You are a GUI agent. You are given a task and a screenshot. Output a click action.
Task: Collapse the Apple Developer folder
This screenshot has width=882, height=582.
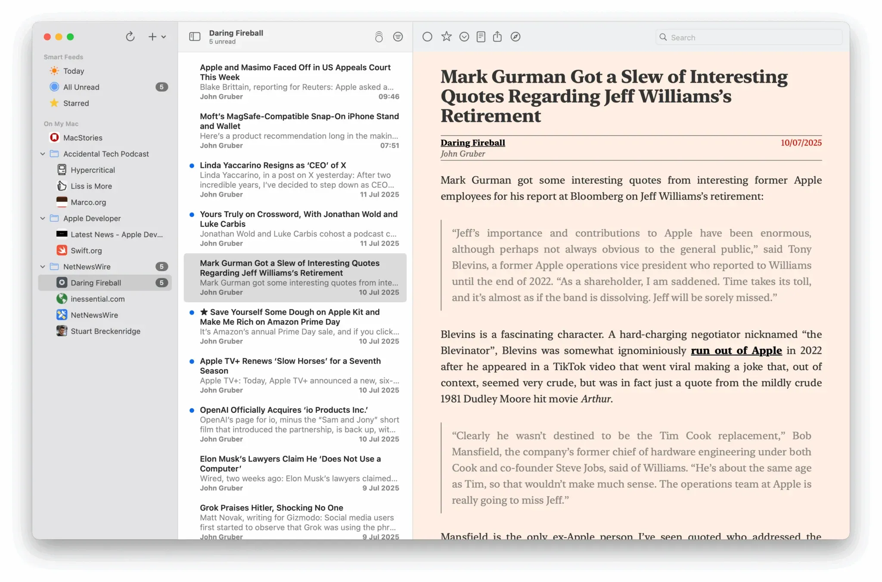[43, 219]
